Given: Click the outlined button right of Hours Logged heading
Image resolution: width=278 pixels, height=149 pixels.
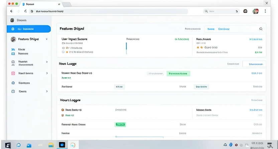Looking at the screenshot, I should tap(254, 64).
